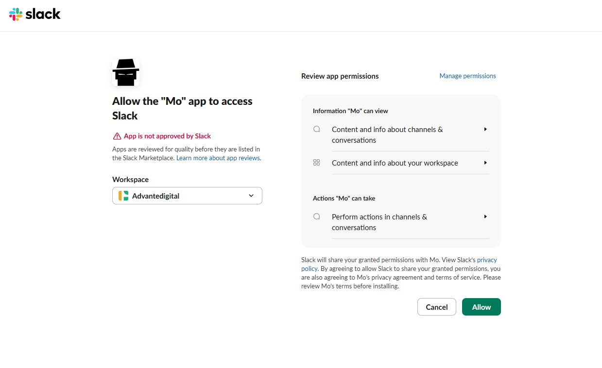Click the Slack hash logo mark
602x368 pixels.
(x=15, y=14)
